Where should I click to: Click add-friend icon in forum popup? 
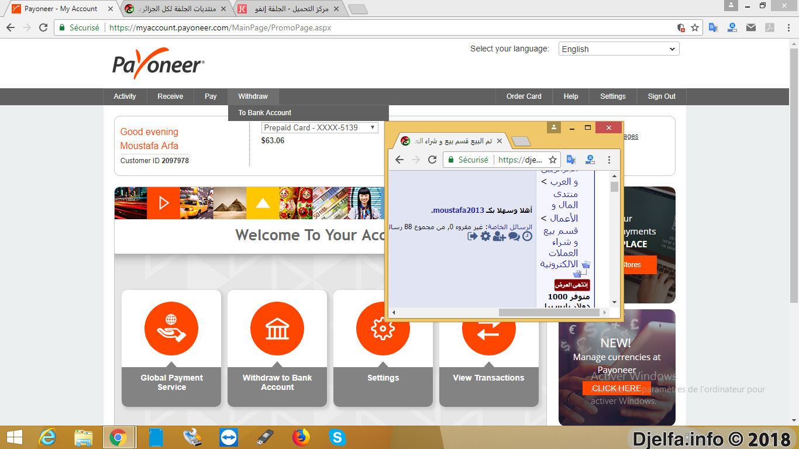pyautogui.click(x=500, y=236)
